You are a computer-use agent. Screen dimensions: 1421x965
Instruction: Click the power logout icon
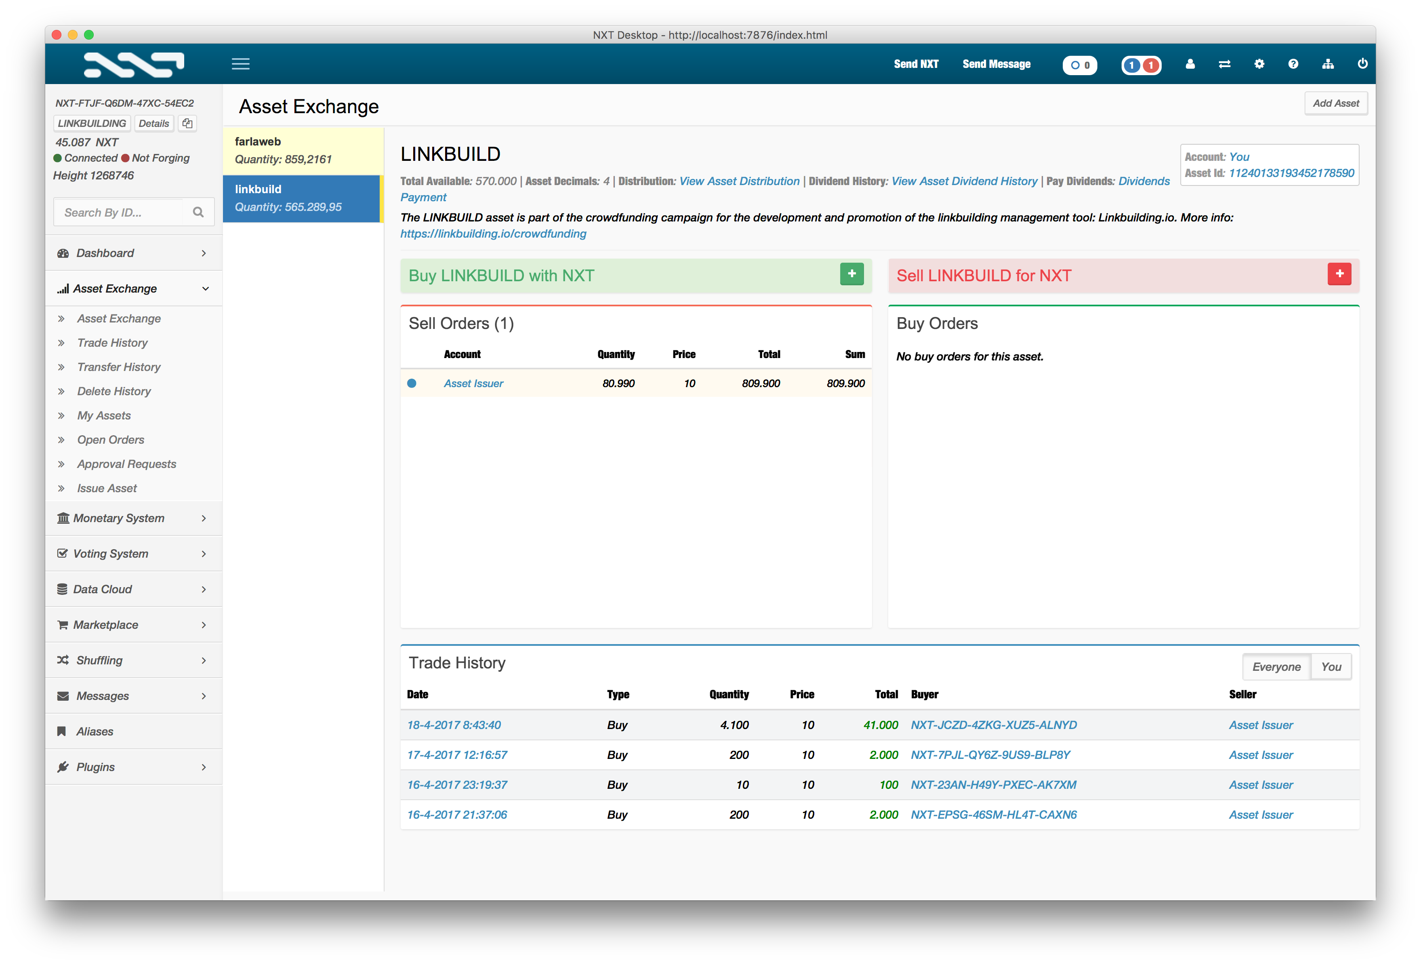coord(1362,63)
